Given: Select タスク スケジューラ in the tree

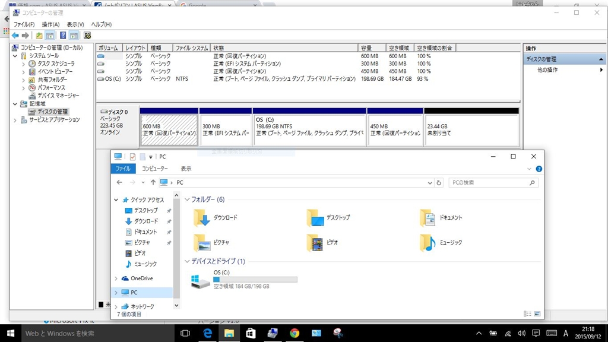Looking at the screenshot, I should click(56, 64).
